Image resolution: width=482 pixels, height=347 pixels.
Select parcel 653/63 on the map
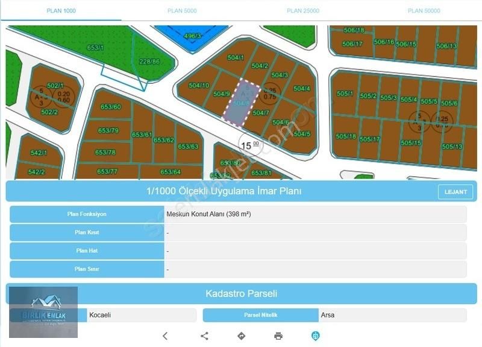click(x=188, y=146)
